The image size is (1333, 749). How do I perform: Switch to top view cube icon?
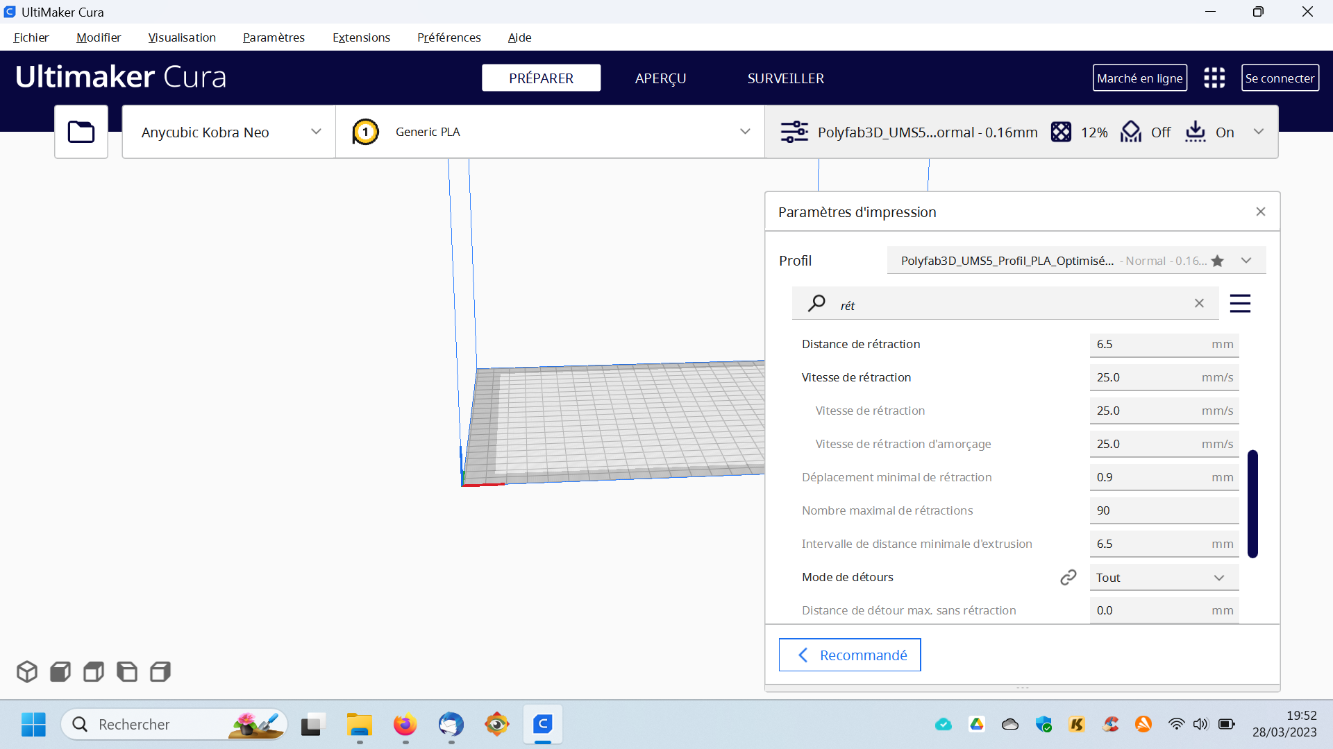tap(94, 671)
